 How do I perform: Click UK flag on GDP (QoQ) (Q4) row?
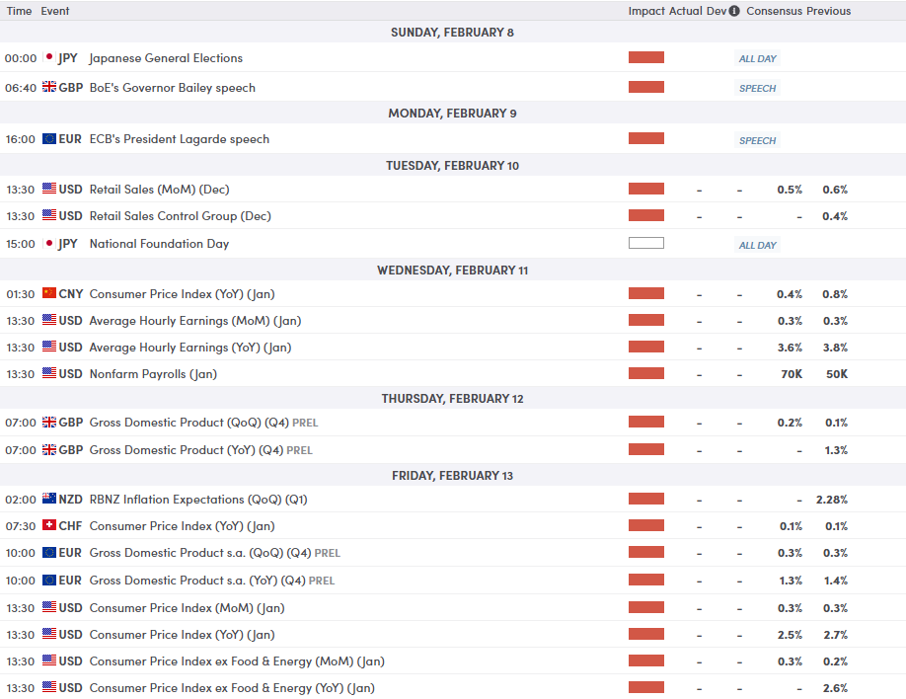pos(49,422)
